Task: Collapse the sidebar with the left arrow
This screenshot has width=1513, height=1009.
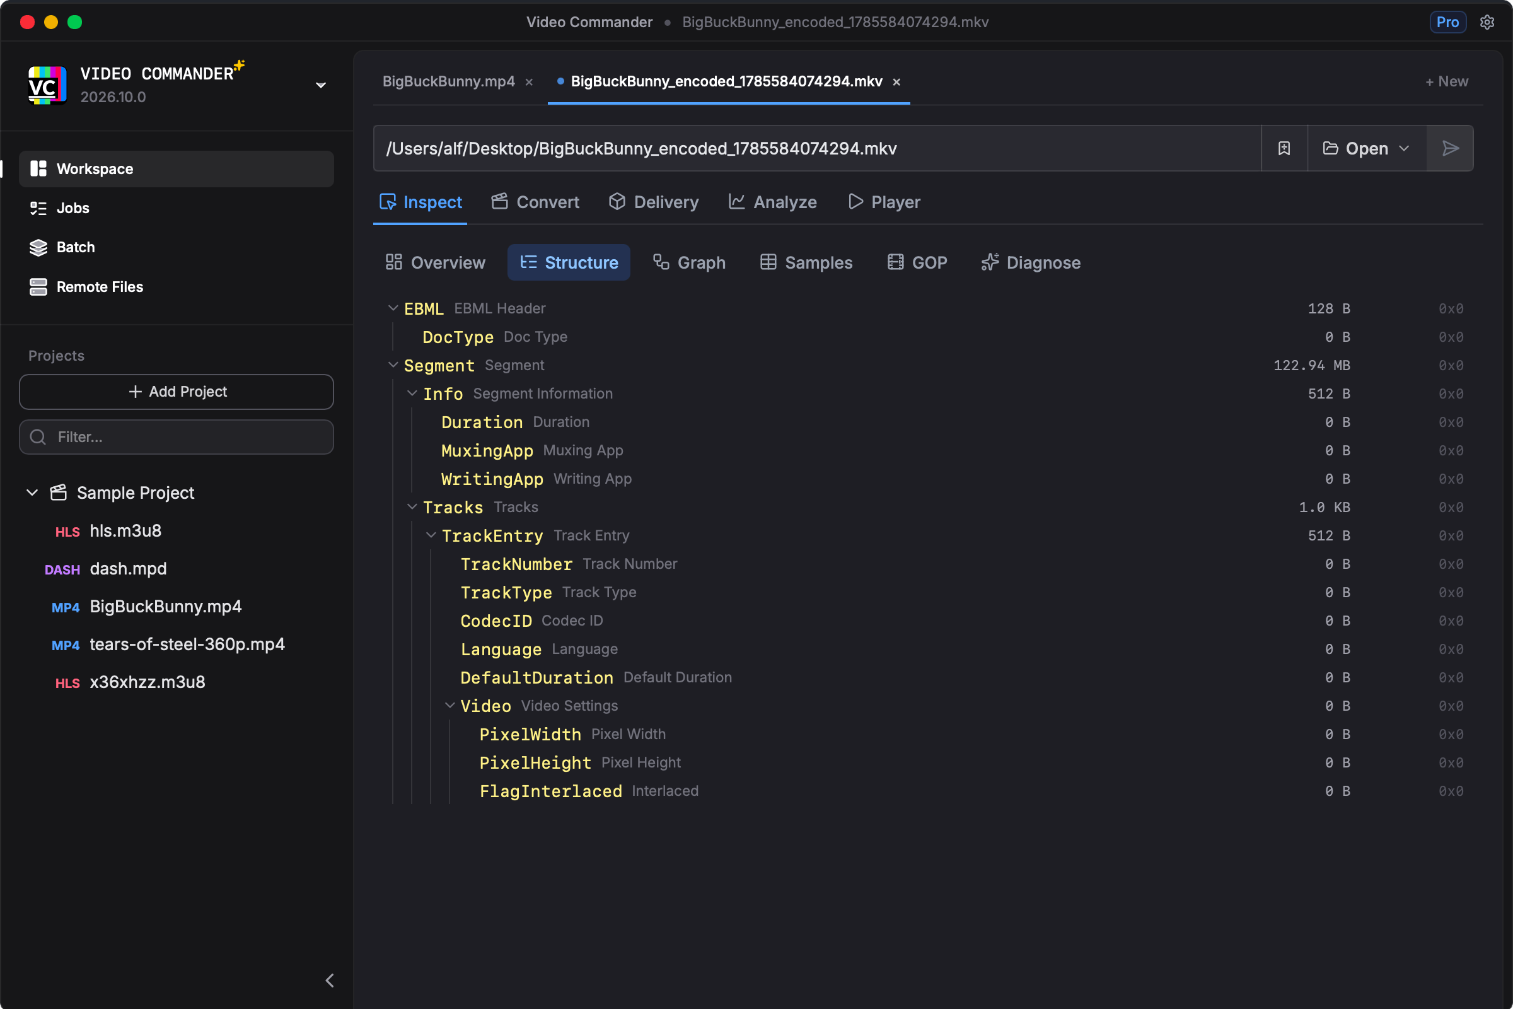Action: (329, 981)
